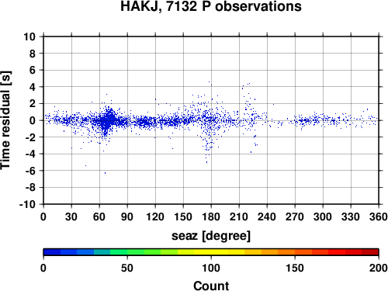Click the 360 tick label on x-axis

pyautogui.click(x=379, y=217)
